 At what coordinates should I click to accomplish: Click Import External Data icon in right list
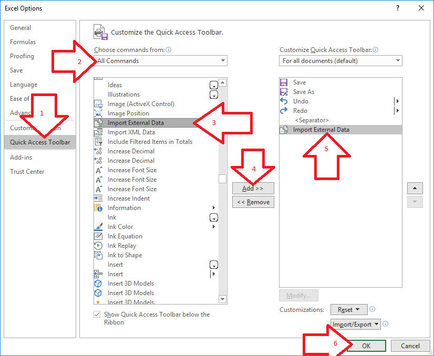tap(284, 130)
